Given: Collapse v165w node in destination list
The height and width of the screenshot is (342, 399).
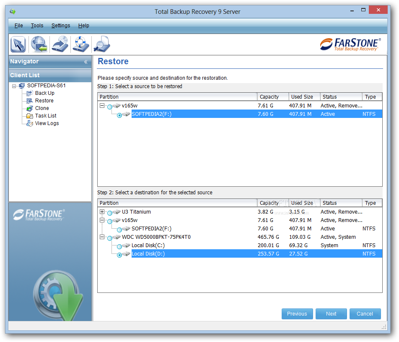Looking at the screenshot, I should pyautogui.click(x=102, y=220).
